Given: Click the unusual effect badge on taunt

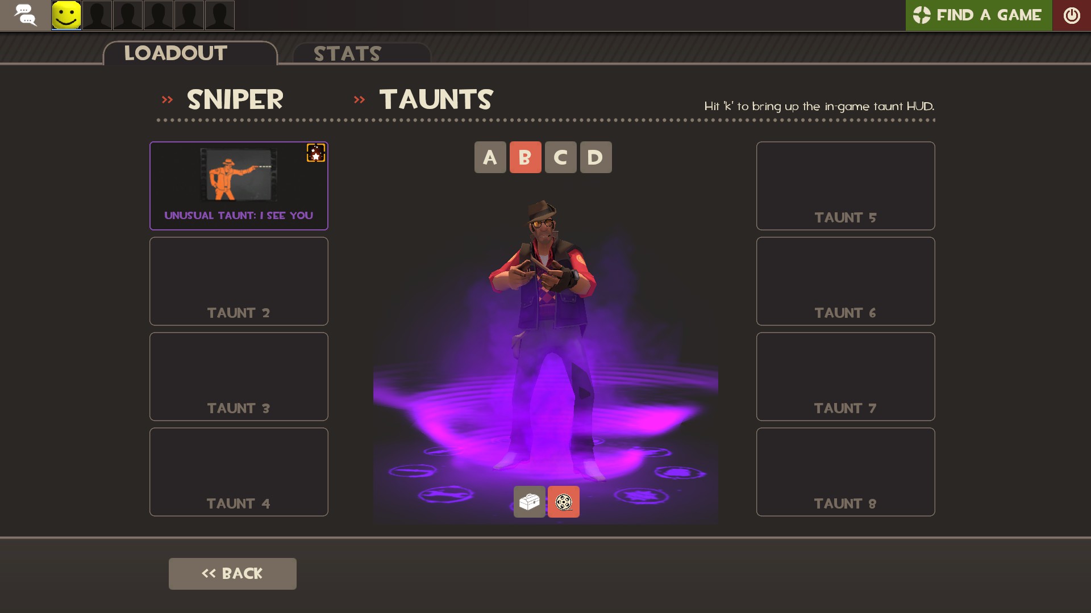Looking at the screenshot, I should click(x=316, y=153).
